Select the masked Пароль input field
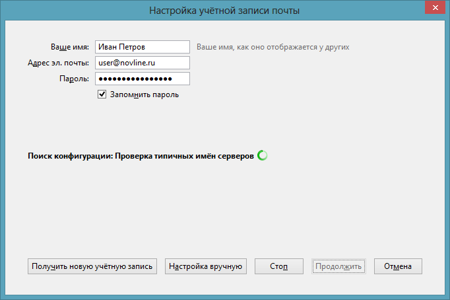Screen dimensions: 450x300 [142, 79]
